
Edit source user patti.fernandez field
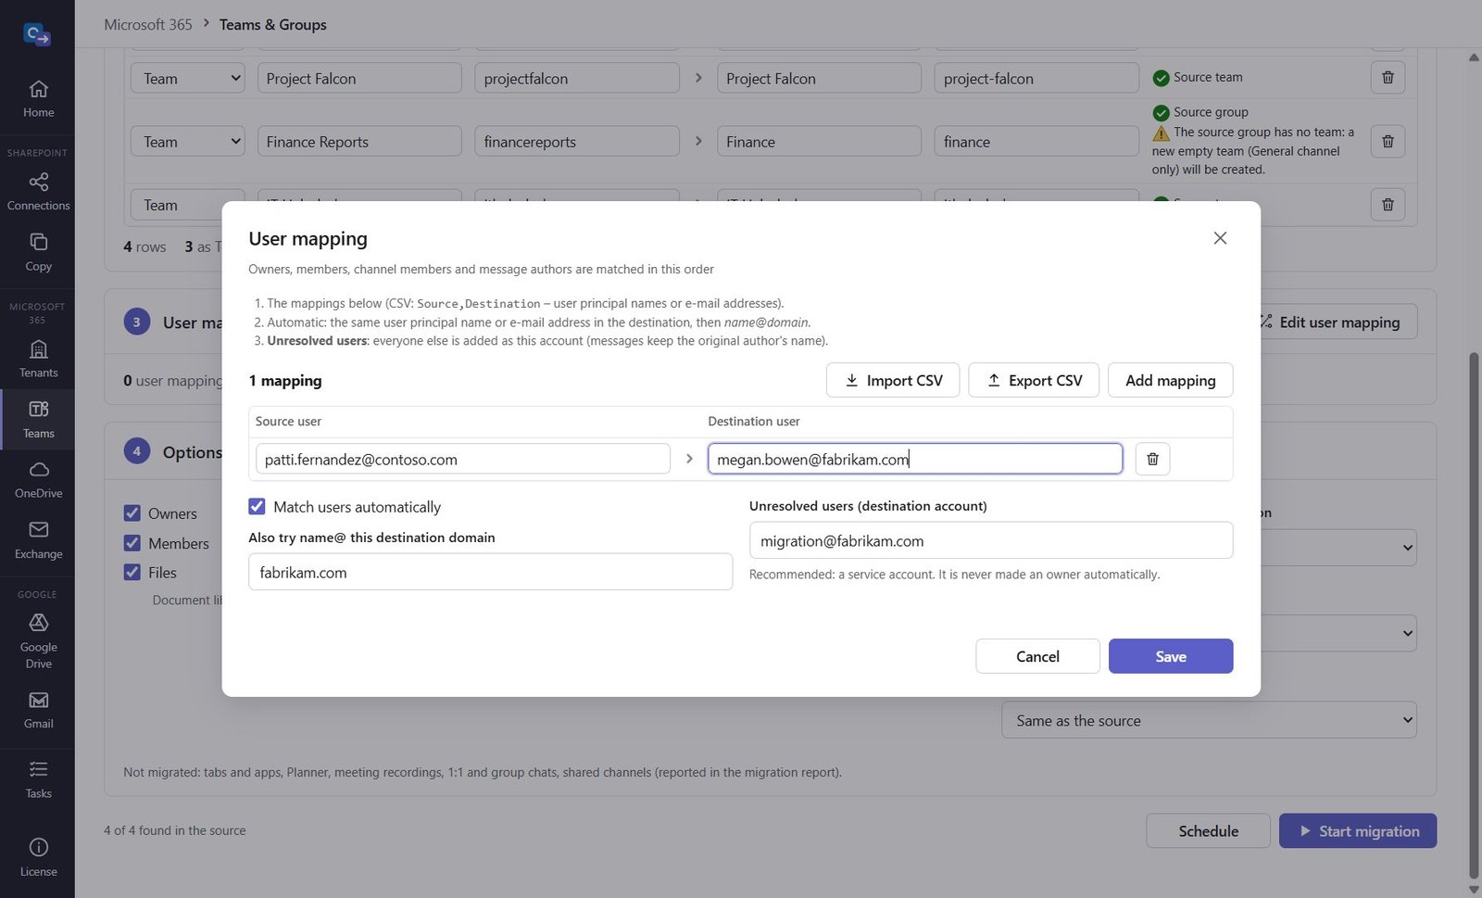pos(462,459)
